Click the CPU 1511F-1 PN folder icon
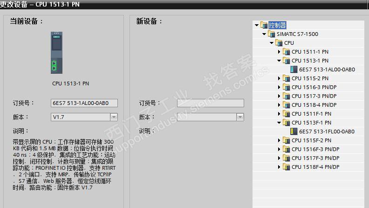369x208 pixels. (x=287, y=114)
